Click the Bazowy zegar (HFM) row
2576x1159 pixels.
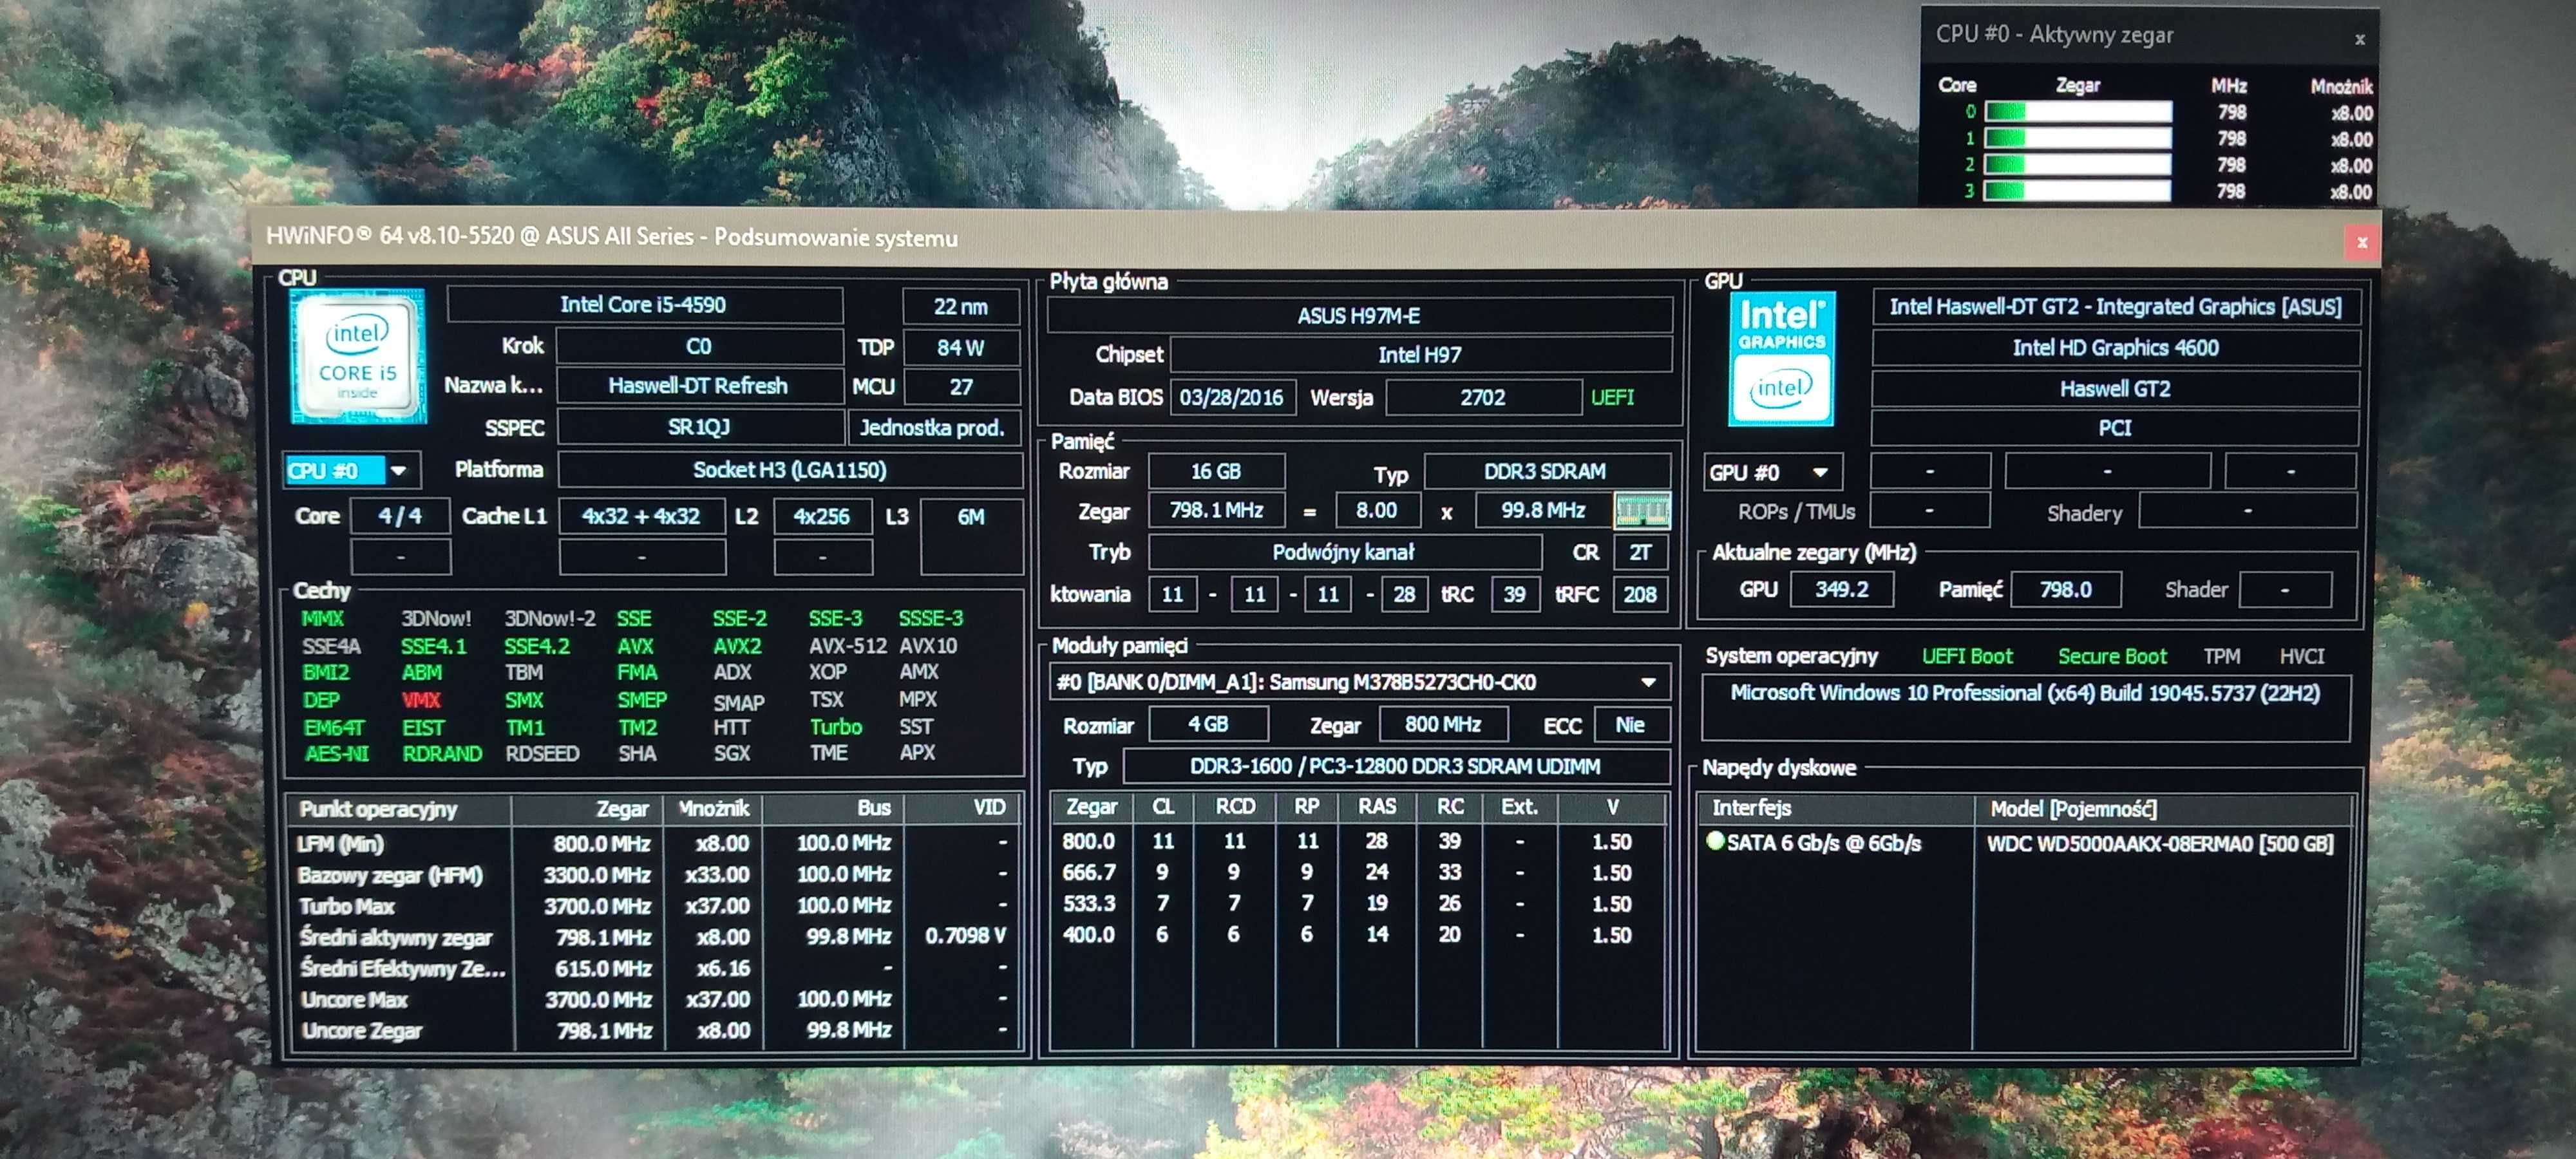(656, 875)
